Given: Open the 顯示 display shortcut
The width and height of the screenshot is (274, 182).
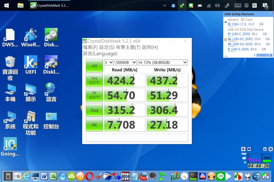Looking at the screenshot, I should [30, 92].
